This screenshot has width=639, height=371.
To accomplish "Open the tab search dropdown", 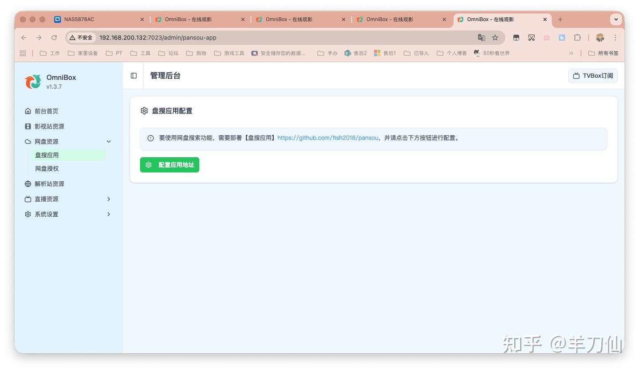I will (x=616, y=20).
